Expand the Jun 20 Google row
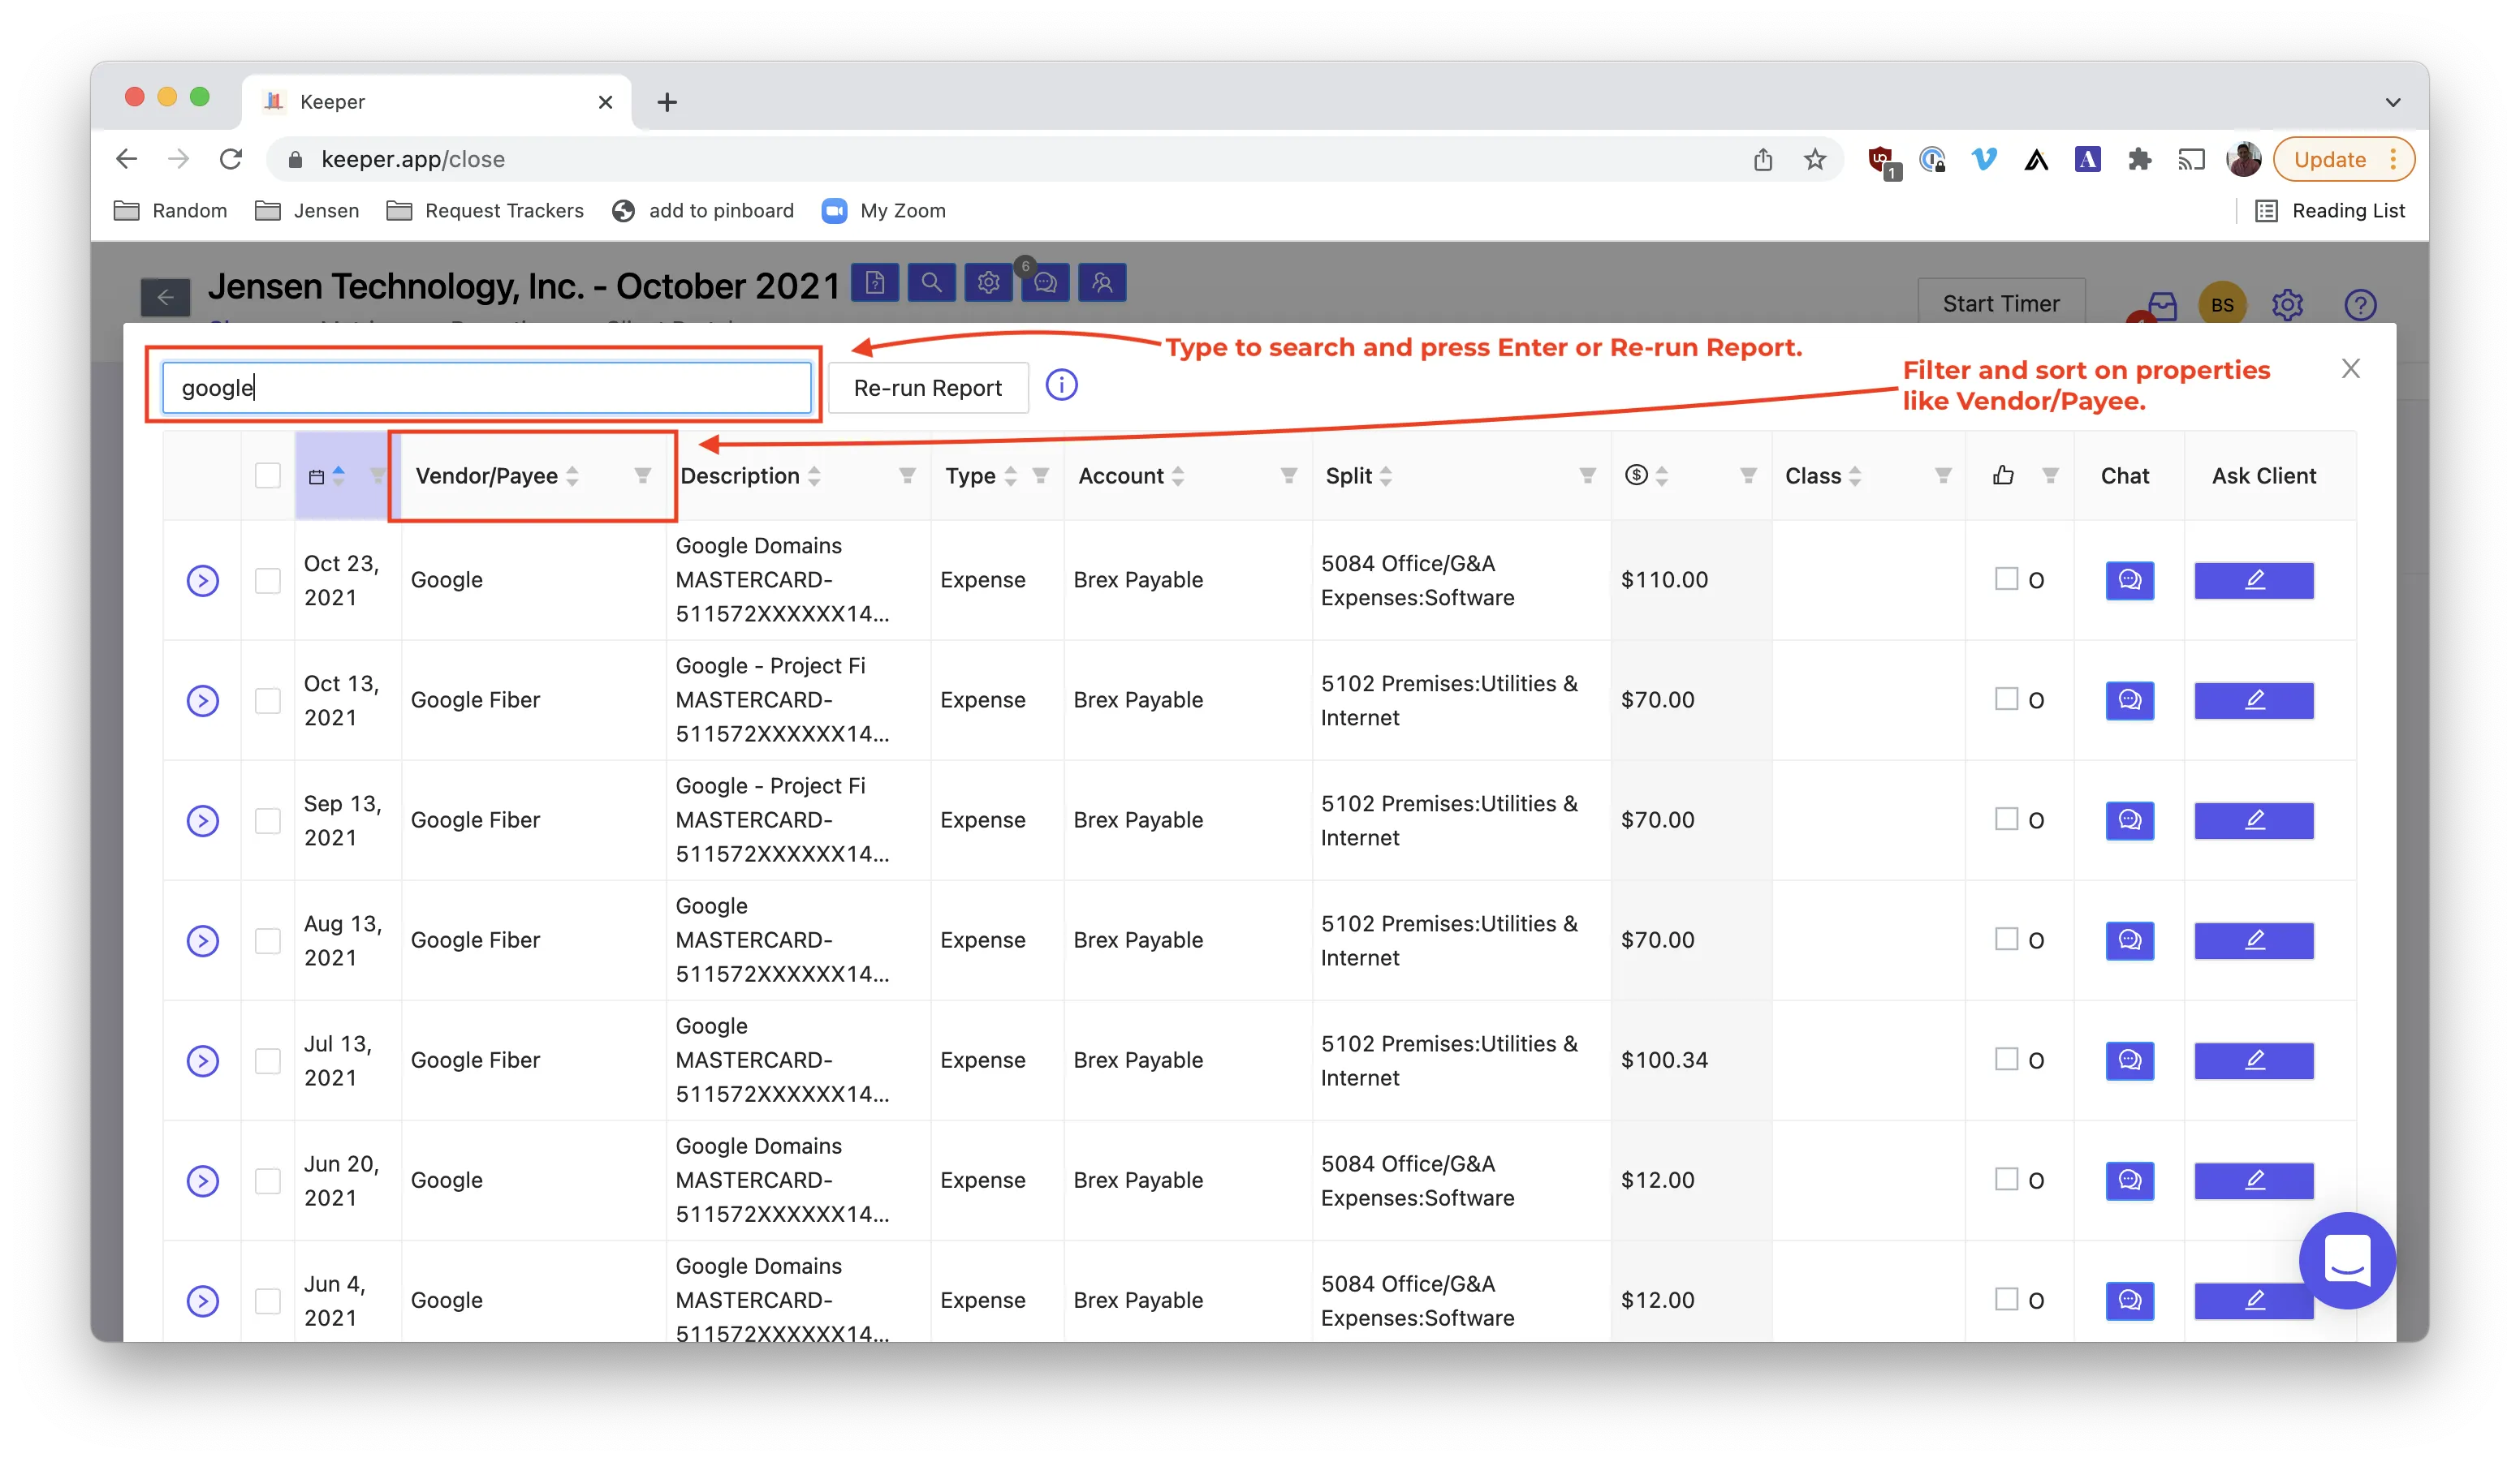This screenshot has width=2520, height=1462. coord(203,1180)
